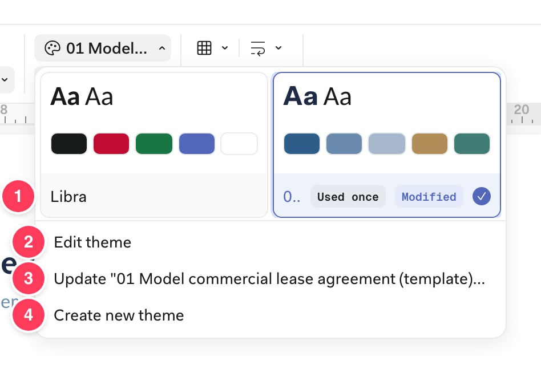Click the teal swatch in the selected theme
This screenshot has height=373, width=541.
pos(472,143)
